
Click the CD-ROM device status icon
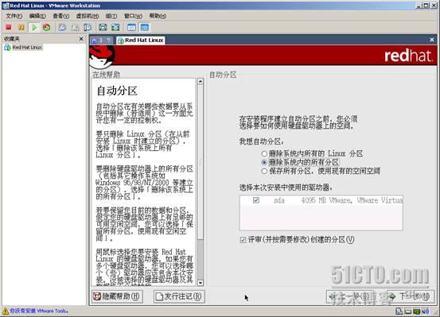pyautogui.click(x=407, y=311)
